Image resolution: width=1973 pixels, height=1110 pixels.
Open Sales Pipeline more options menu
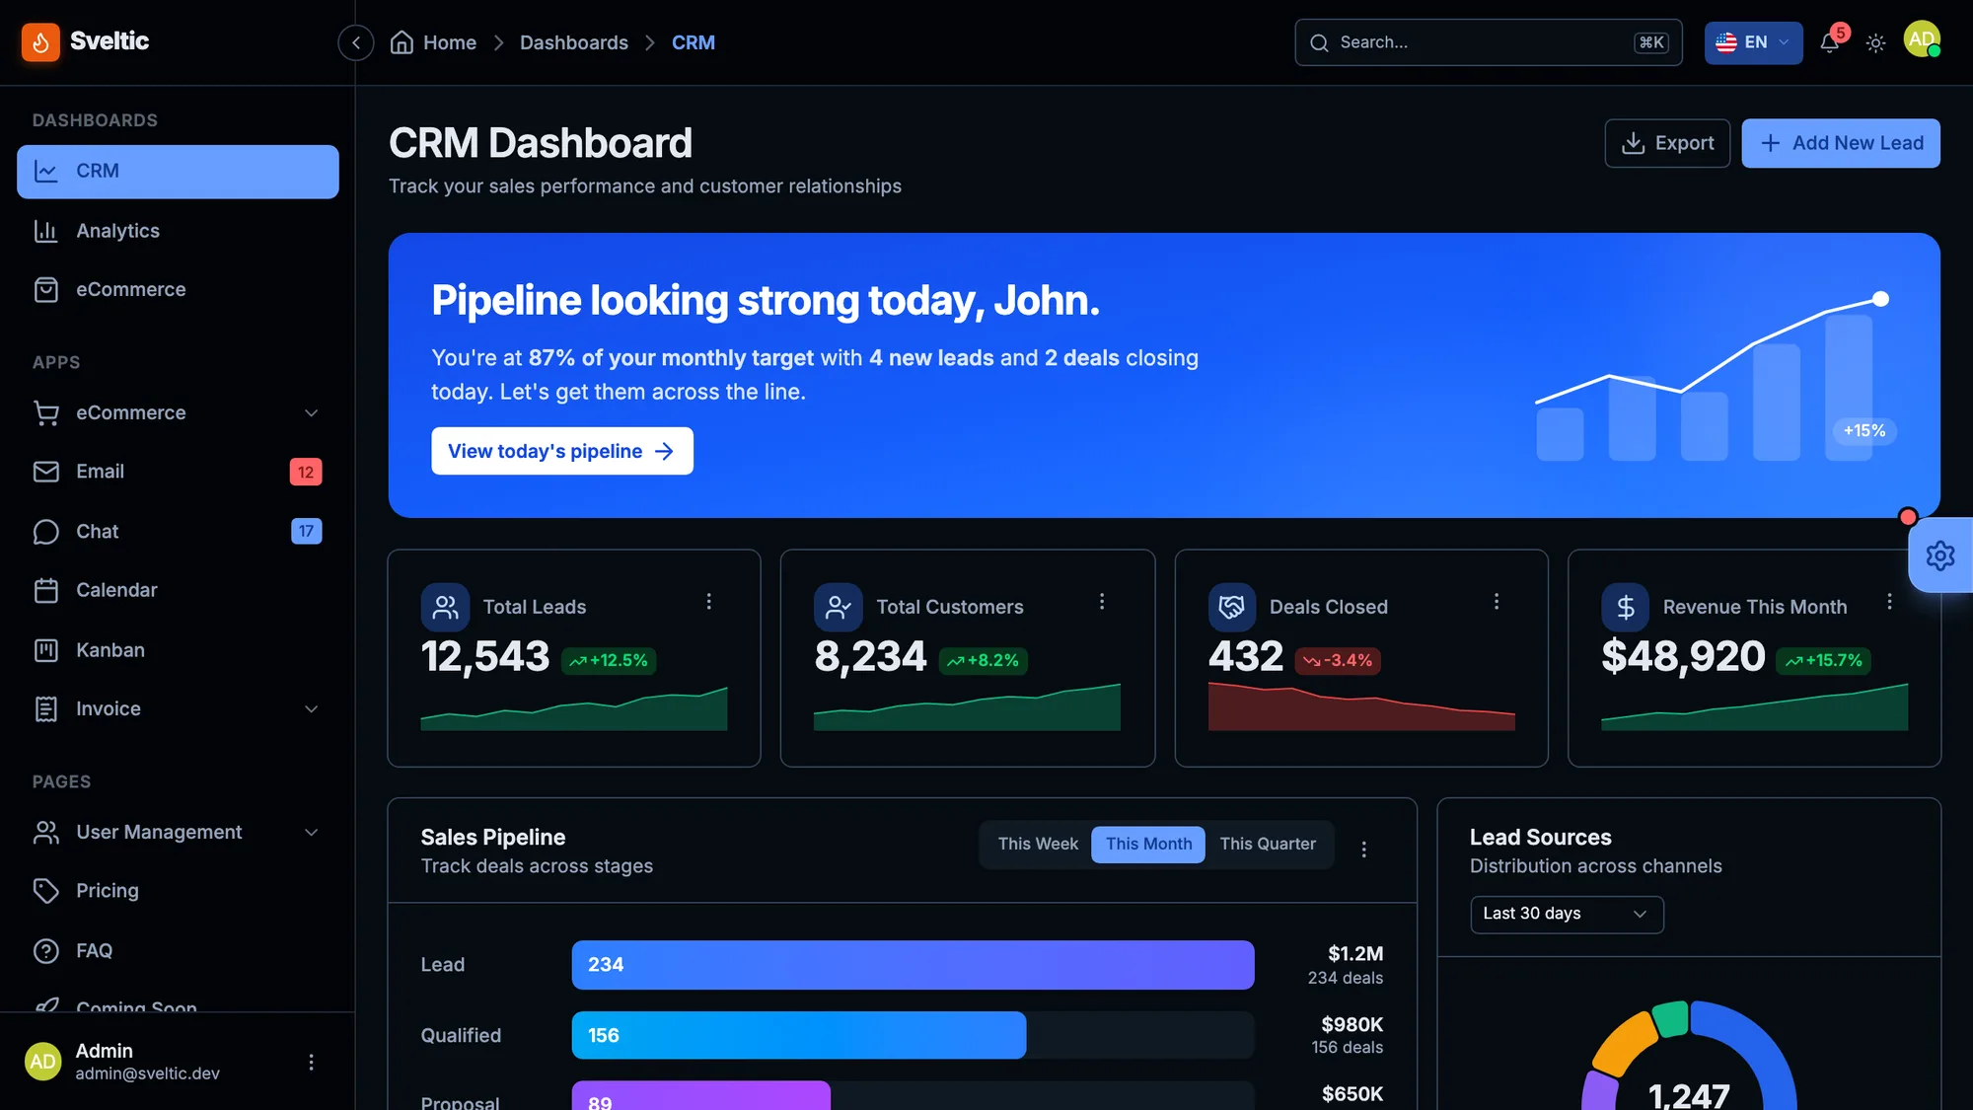click(x=1363, y=849)
